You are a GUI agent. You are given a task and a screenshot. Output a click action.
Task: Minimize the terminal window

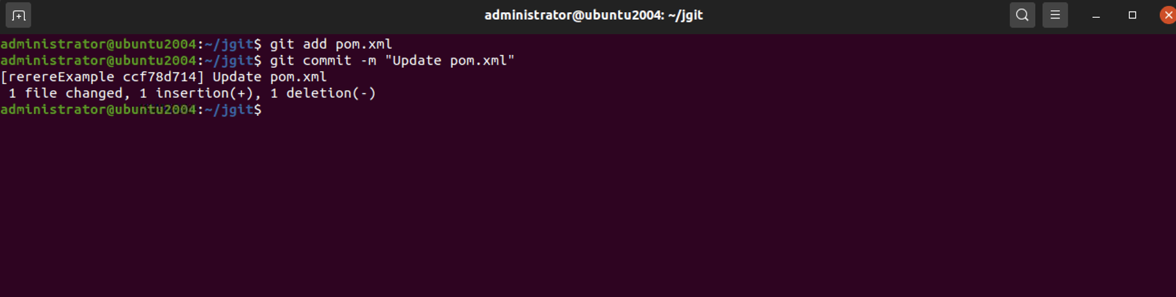coord(1096,15)
